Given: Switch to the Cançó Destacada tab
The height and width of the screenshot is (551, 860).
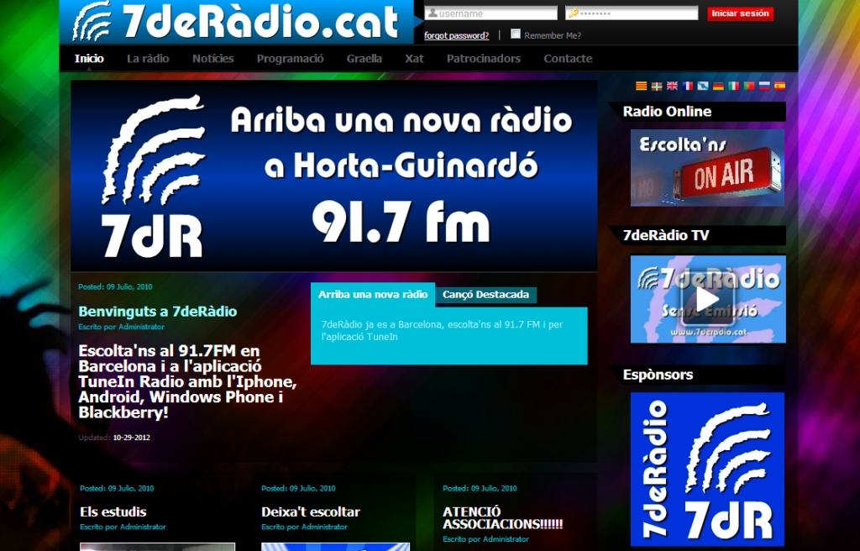Looking at the screenshot, I should pos(485,295).
